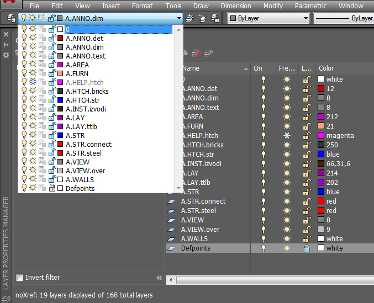Click the dropdown list scroll down arrow
The height and width of the screenshot is (303, 374).
[x=178, y=188]
